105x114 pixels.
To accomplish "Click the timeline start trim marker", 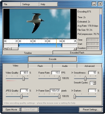I will (x=19, y=45).
